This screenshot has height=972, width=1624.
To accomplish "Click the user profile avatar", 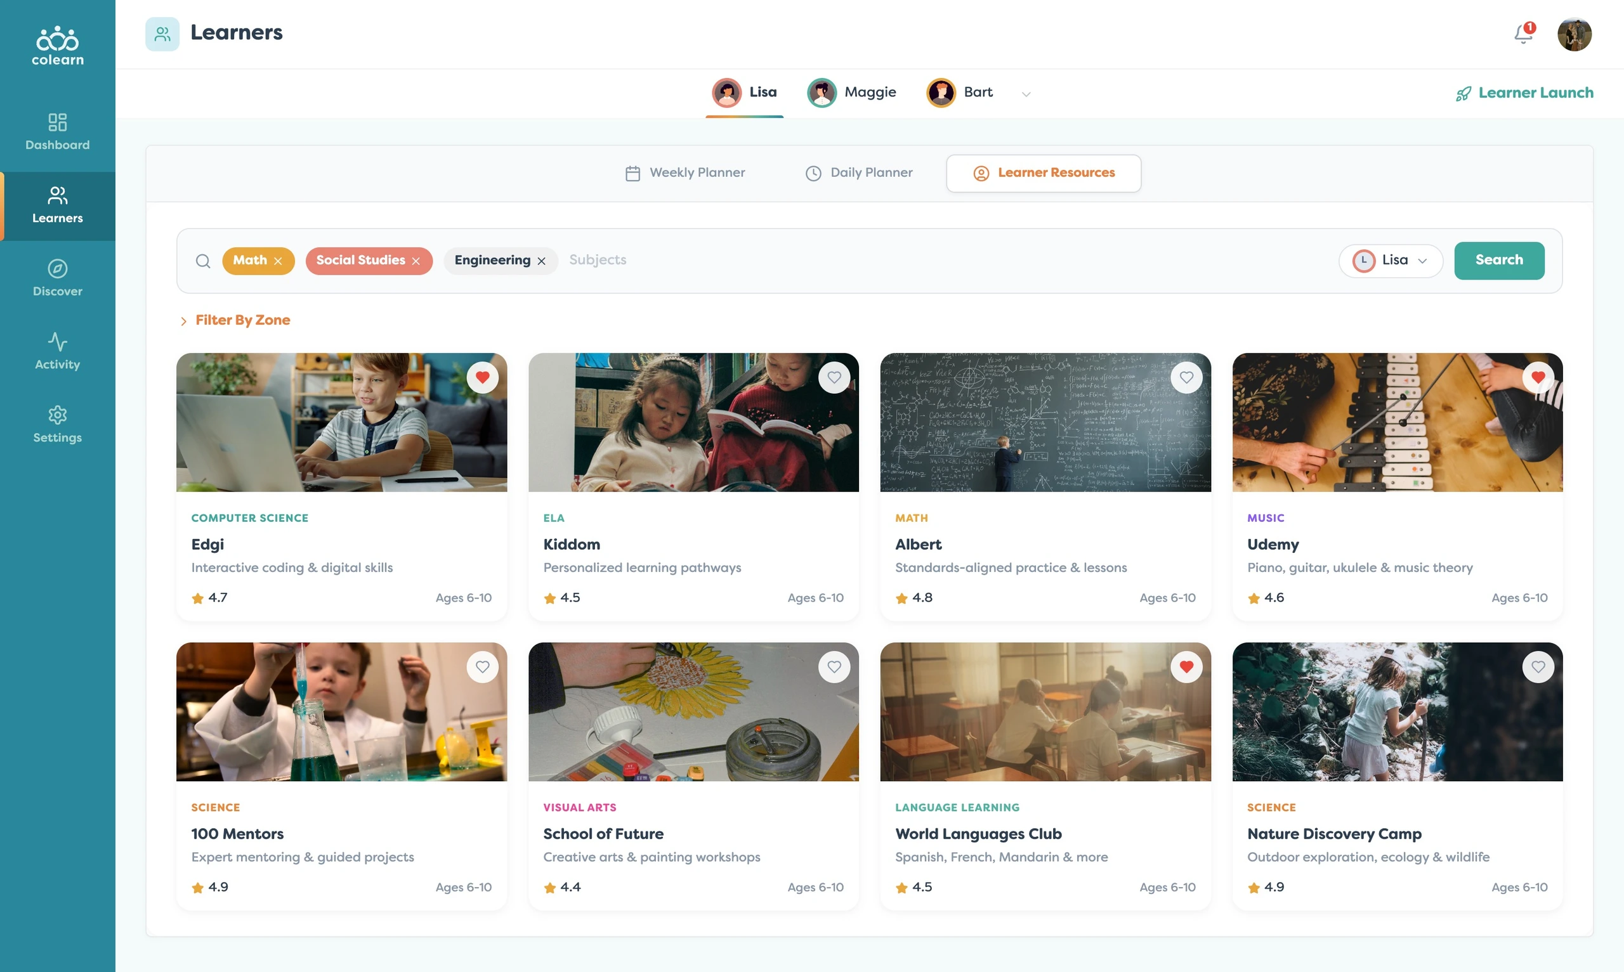I will [x=1575, y=34].
